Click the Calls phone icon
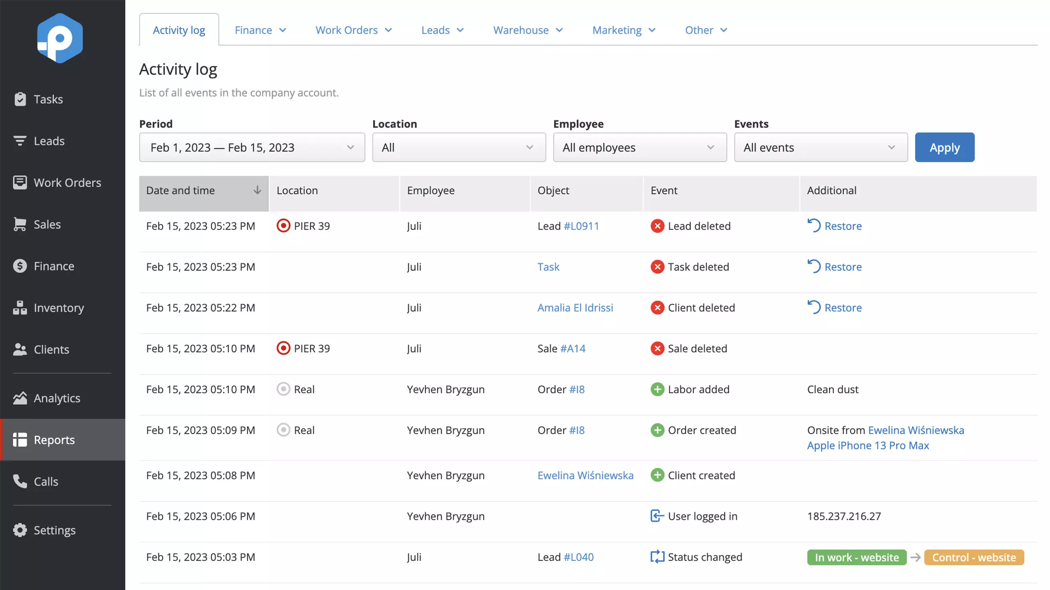 point(20,481)
